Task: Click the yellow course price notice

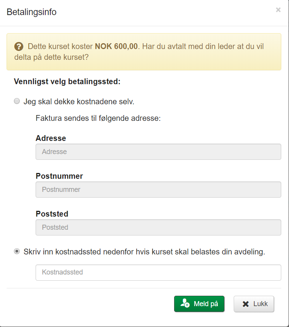Action: [144, 51]
